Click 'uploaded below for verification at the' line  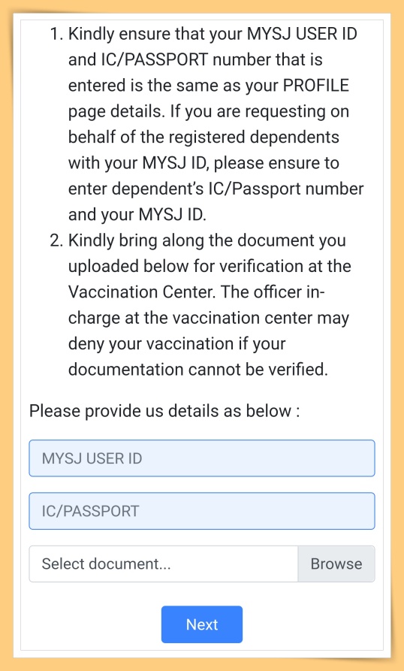point(210,267)
